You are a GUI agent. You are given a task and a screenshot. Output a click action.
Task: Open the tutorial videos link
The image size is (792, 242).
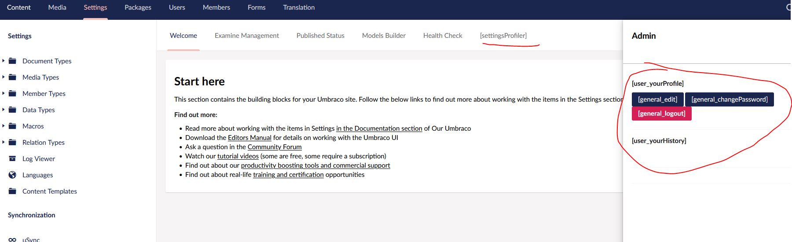tap(238, 156)
